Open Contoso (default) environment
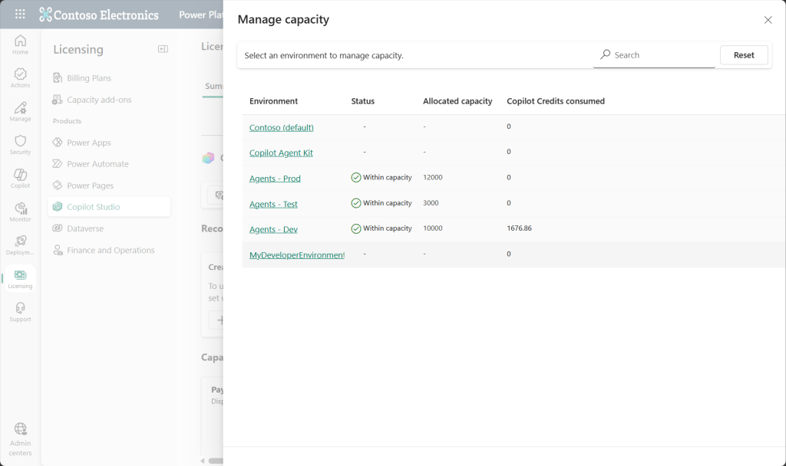This screenshot has width=786, height=466. point(281,127)
